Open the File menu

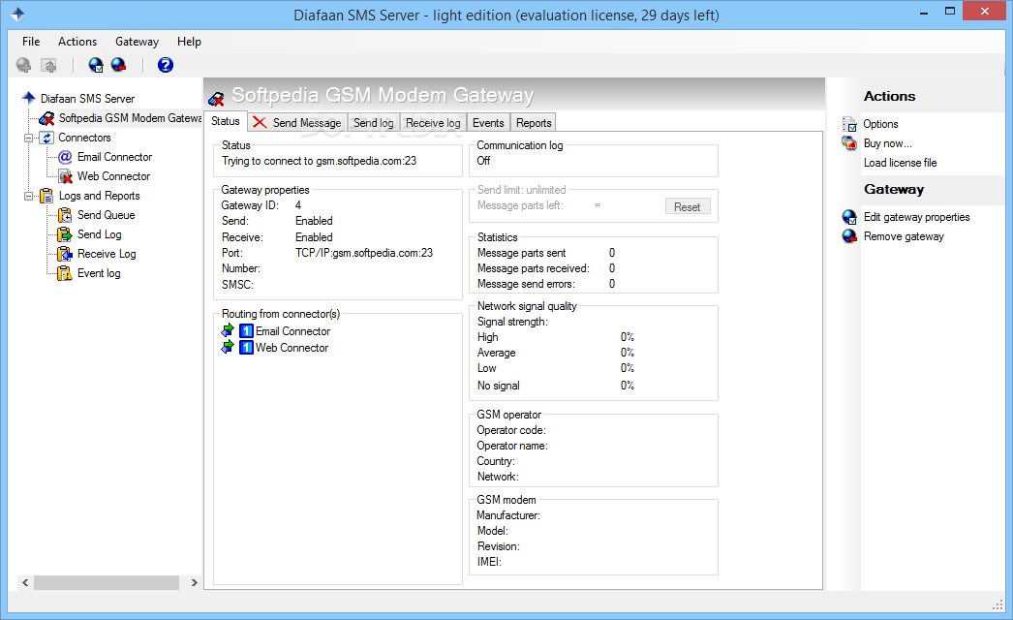31,42
